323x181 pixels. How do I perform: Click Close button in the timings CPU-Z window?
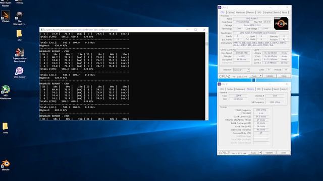tap(284, 153)
